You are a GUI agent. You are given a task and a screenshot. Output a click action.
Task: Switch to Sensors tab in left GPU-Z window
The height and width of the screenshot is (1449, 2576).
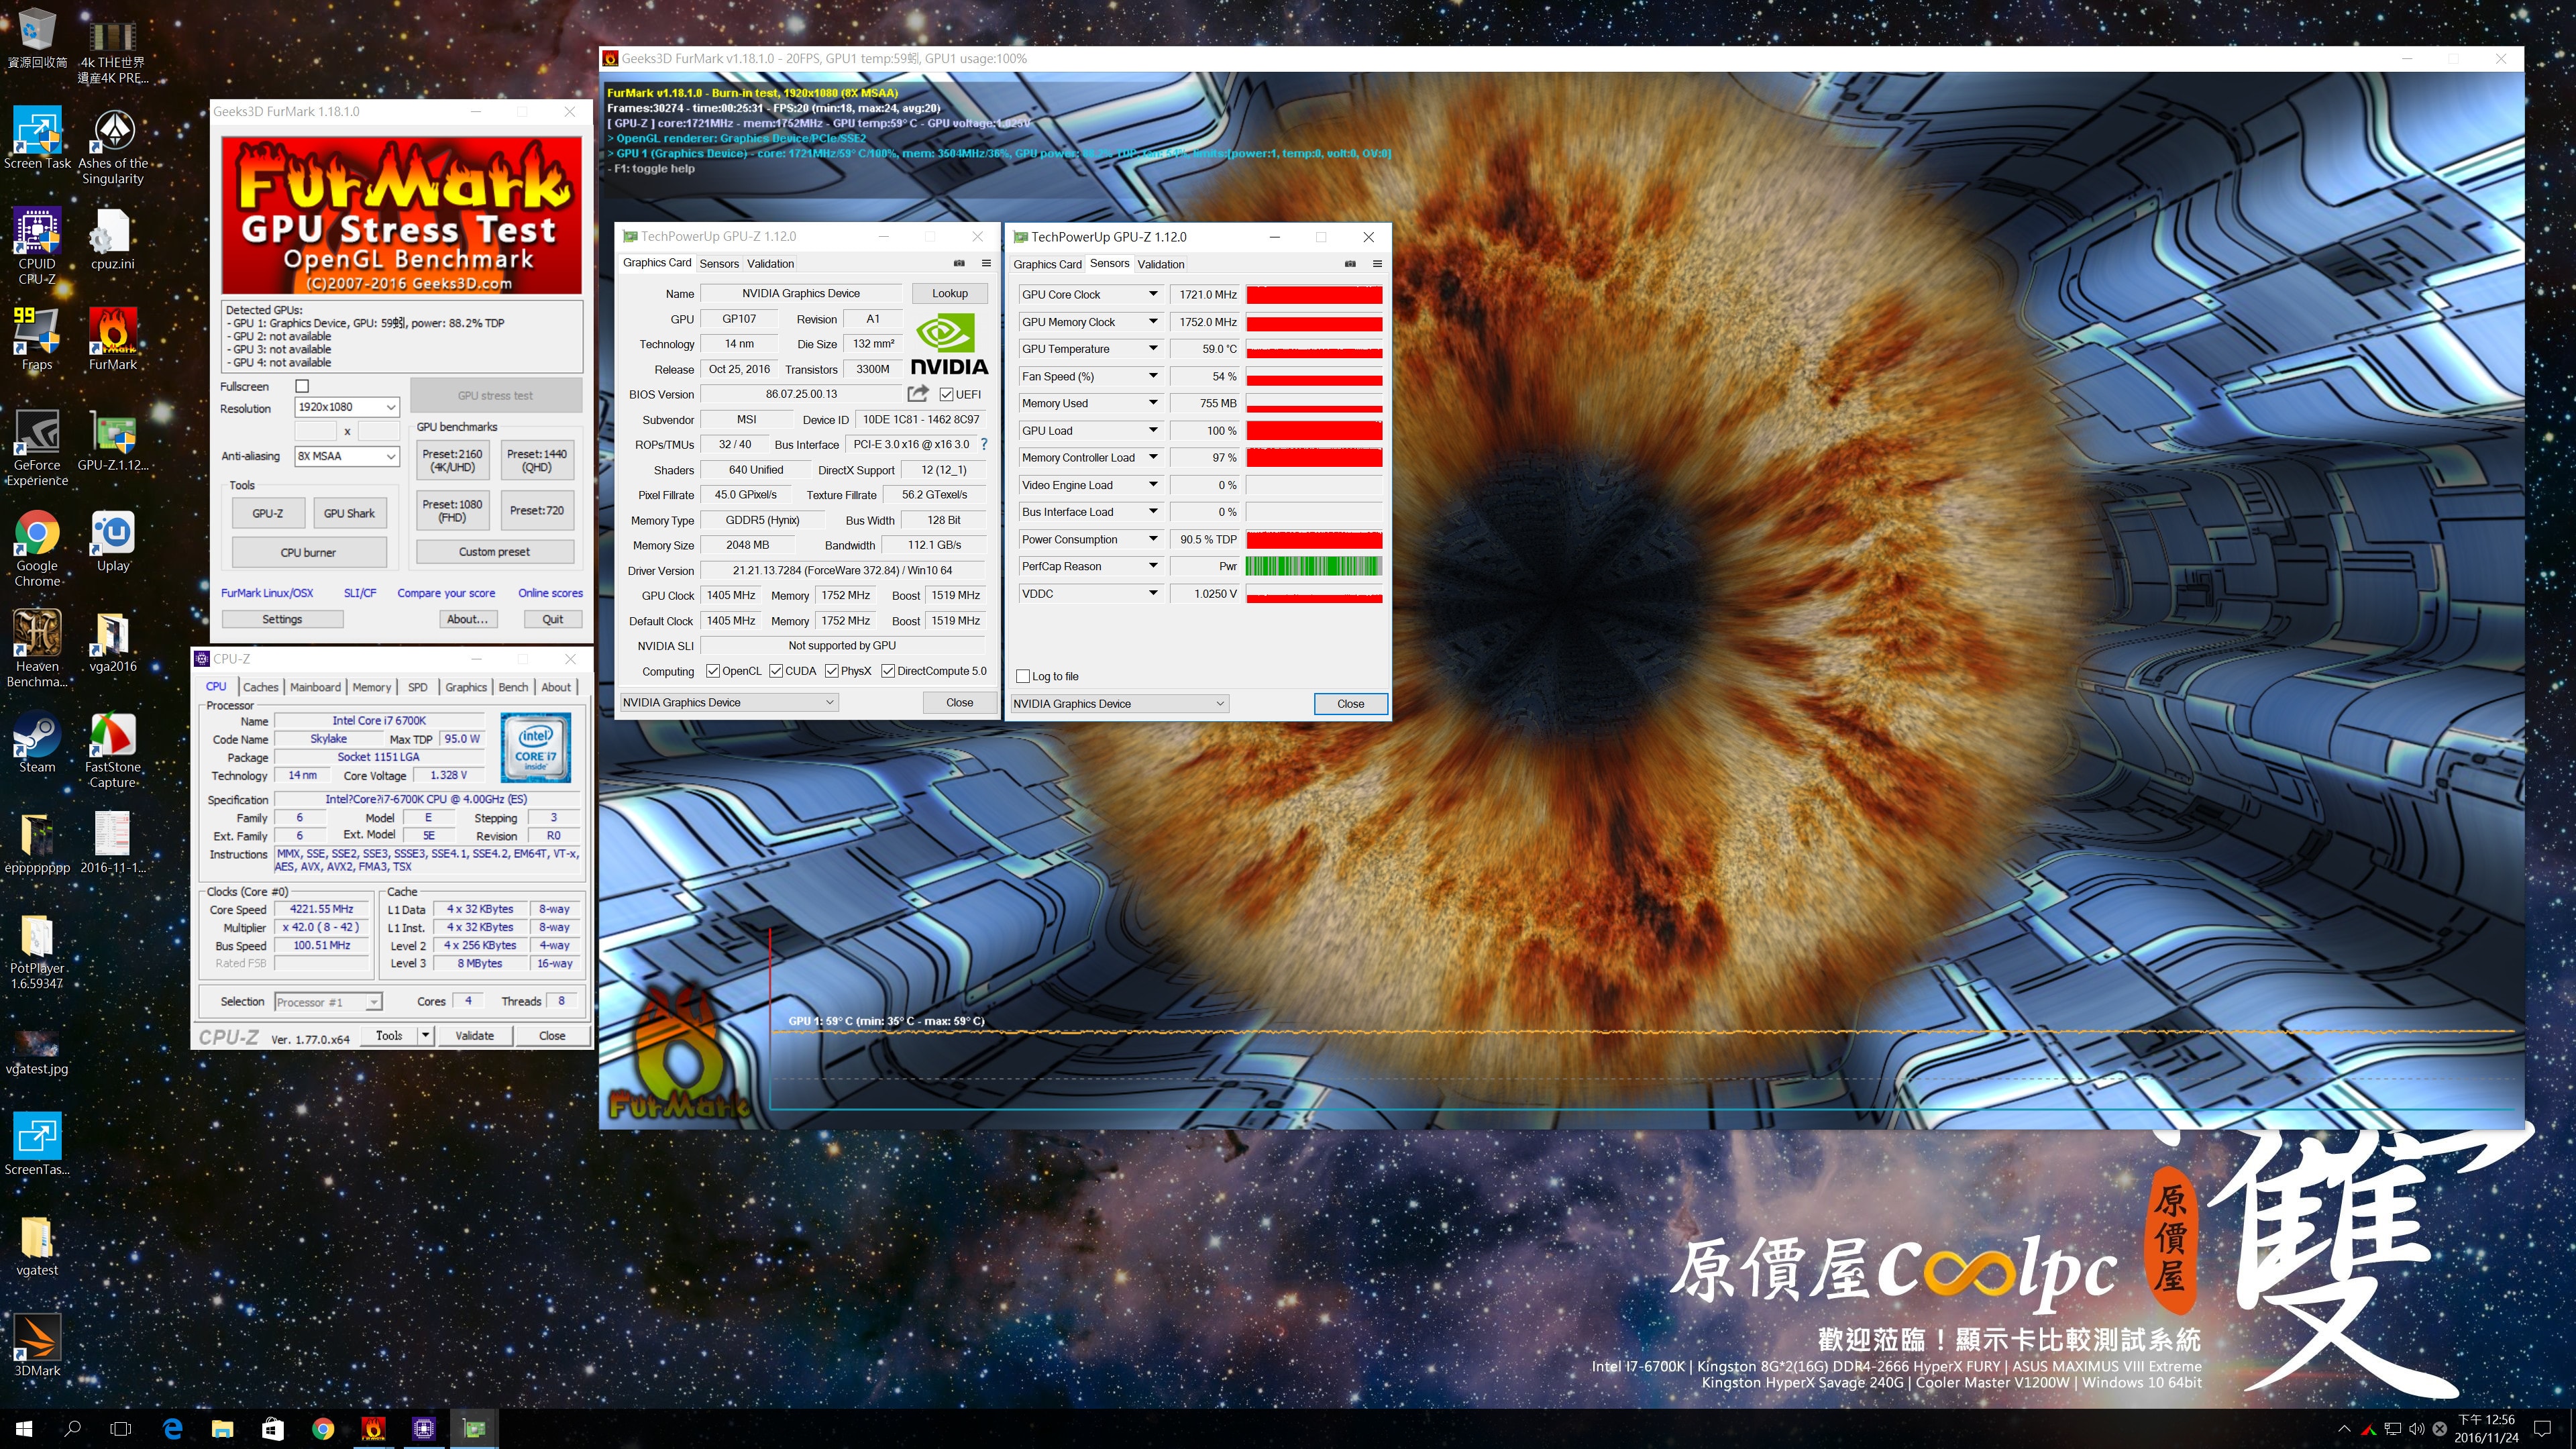coord(719,264)
